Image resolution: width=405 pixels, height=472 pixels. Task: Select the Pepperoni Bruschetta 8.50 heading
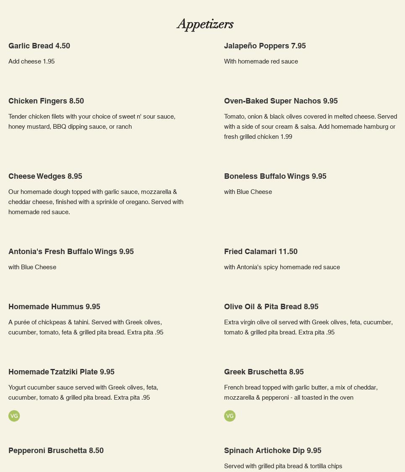(x=56, y=451)
